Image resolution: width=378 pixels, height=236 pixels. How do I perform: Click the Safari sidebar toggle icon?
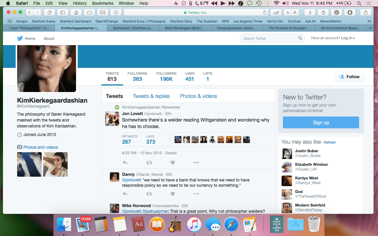(x=63, y=12)
